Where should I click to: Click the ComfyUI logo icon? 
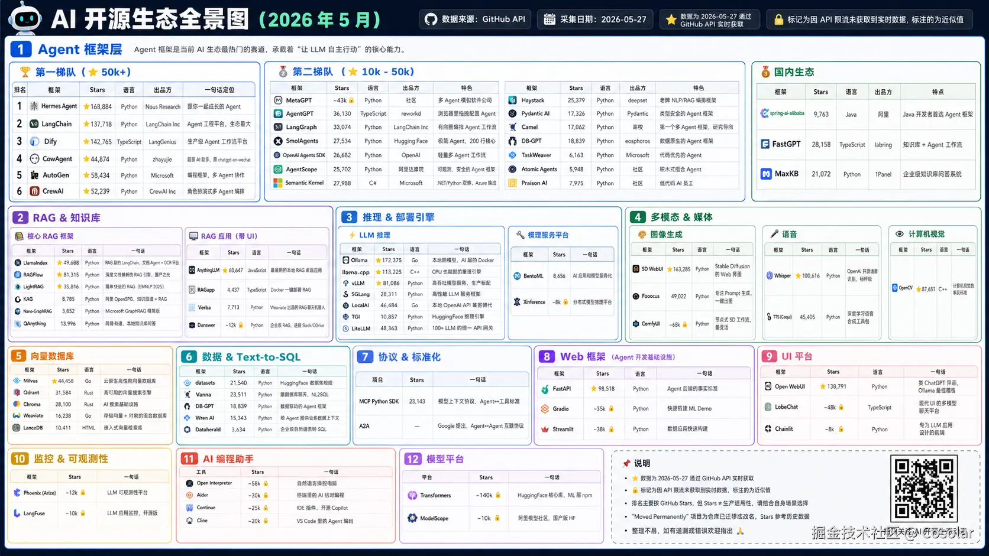pos(636,324)
